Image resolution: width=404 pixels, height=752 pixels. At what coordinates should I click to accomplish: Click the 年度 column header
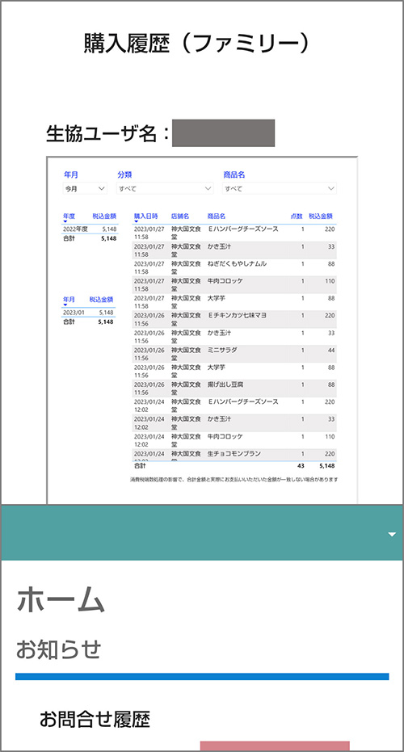69,216
